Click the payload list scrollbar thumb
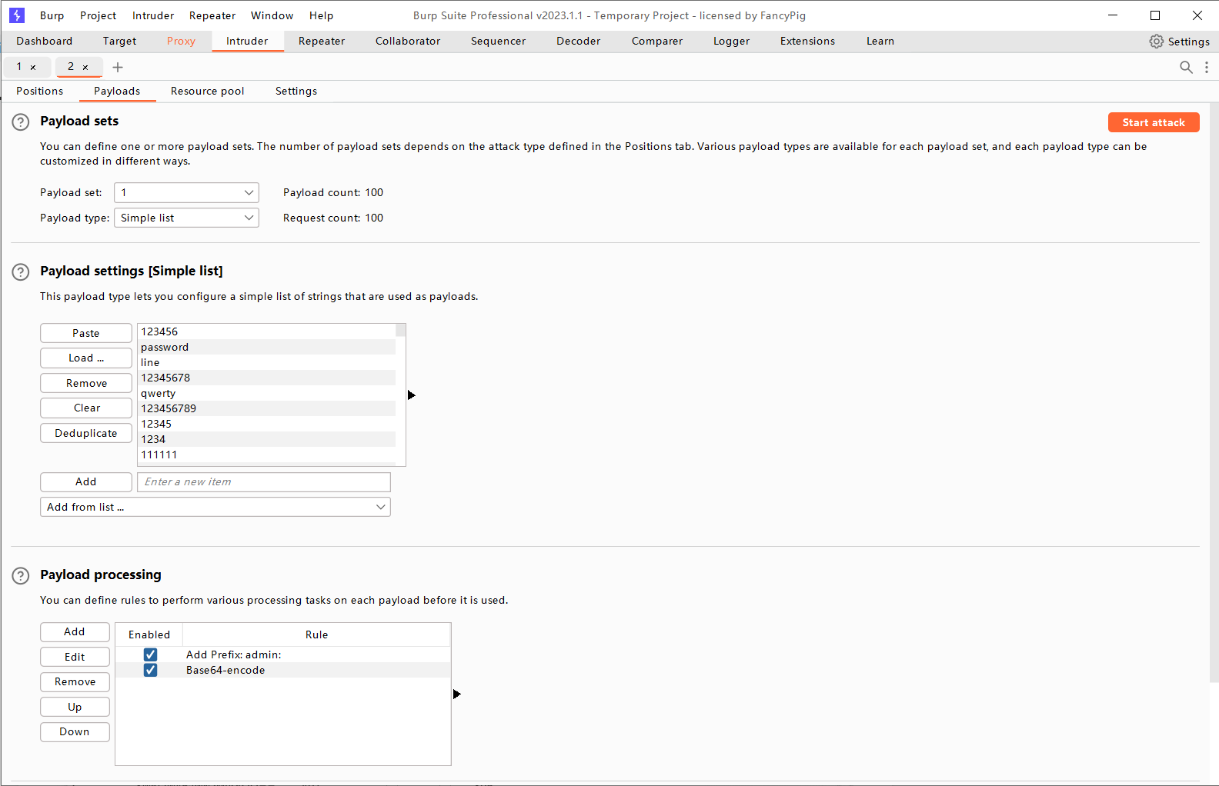1219x786 pixels. pos(401,330)
